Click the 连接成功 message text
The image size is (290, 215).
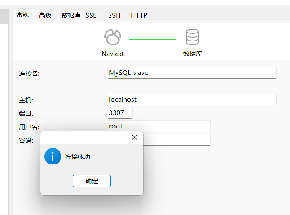[77, 157]
